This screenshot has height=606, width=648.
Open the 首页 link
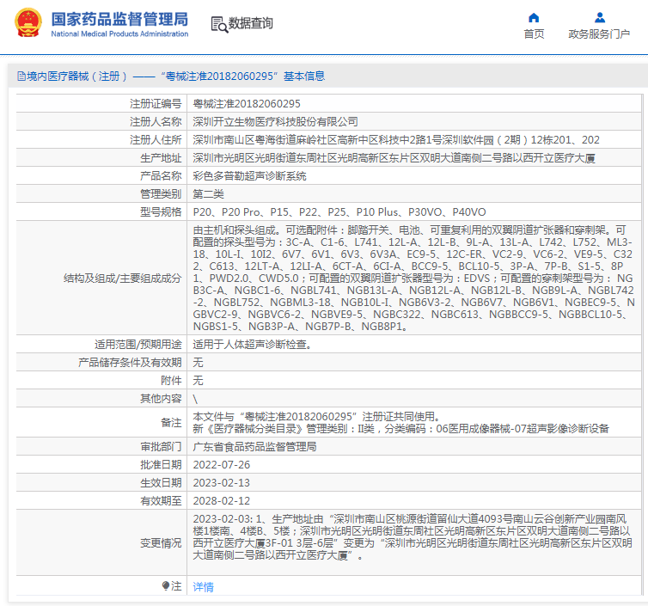[534, 34]
